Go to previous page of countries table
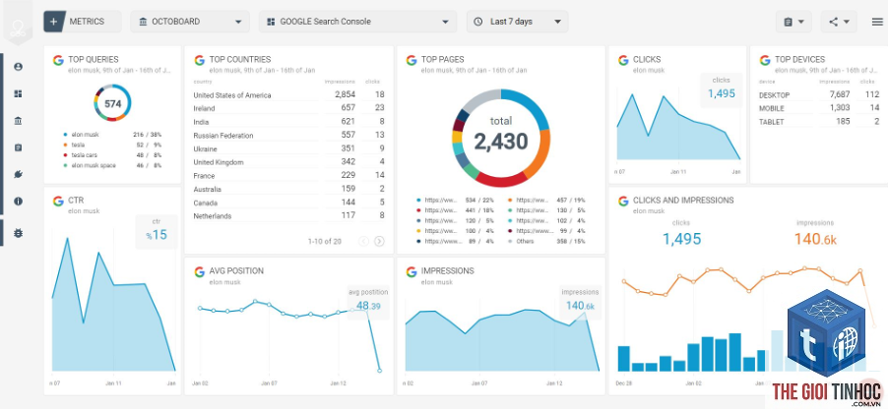 click(363, 242)
